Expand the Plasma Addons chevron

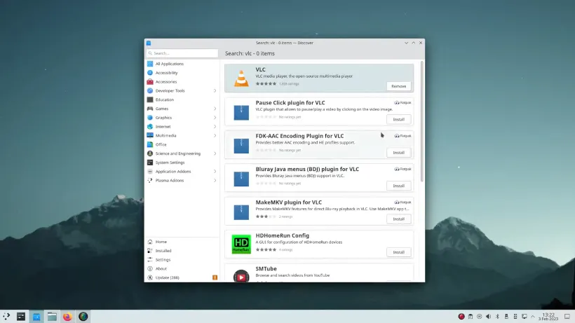(x=215, y=180)
